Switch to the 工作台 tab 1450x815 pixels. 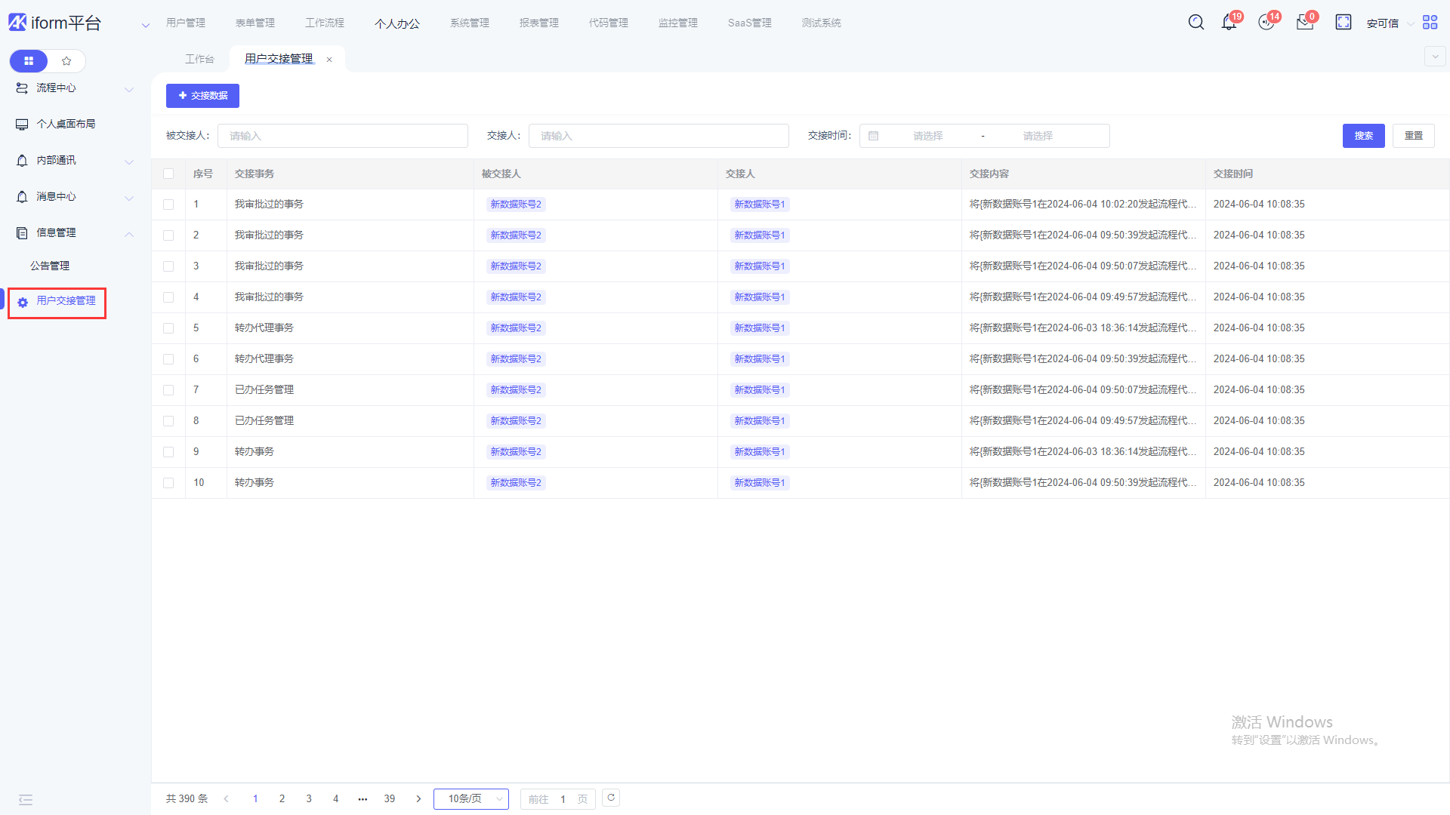[x=199, y=59]
